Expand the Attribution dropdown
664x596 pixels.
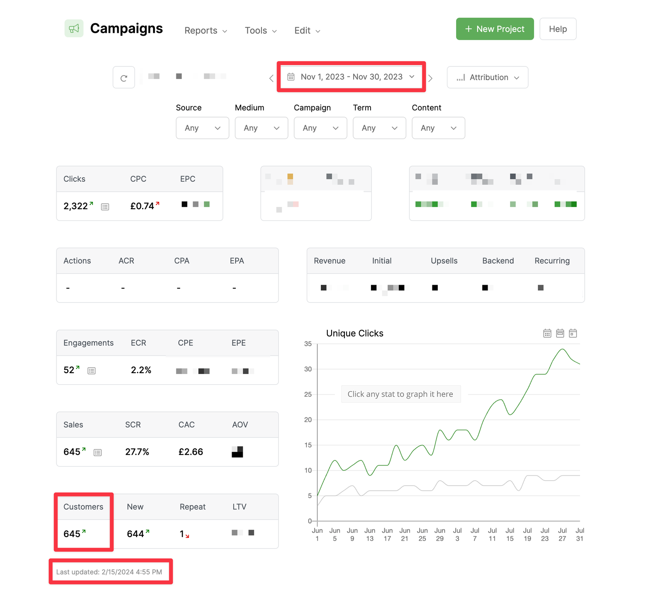[x=487, y=78]
